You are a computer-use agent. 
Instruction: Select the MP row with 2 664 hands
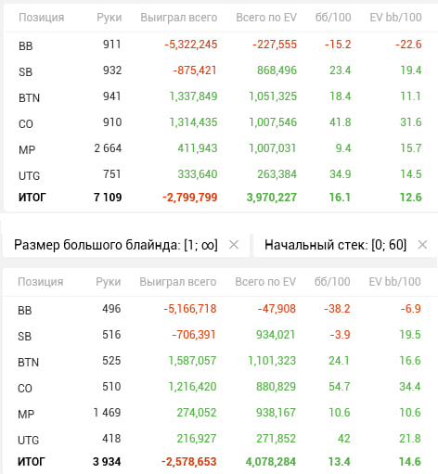pos(220,148)
